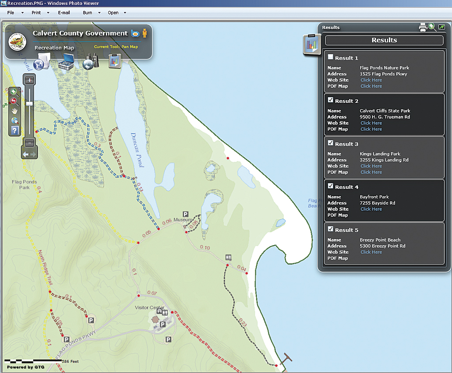The height and width of the screenshot is (373, 452).
Task: Open Calvert Cliffs State Park web site link
Action: [x=371, y=123]
